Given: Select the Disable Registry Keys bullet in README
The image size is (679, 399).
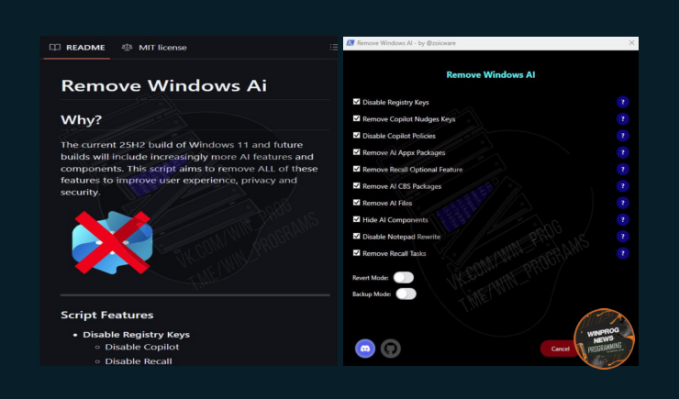Looking at the screenshot, I should (x=136, y=335).
